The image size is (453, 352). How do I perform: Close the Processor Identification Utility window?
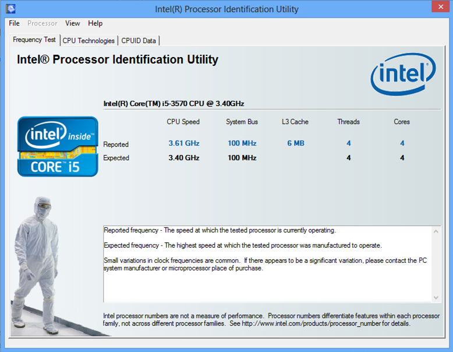[441, 6]
